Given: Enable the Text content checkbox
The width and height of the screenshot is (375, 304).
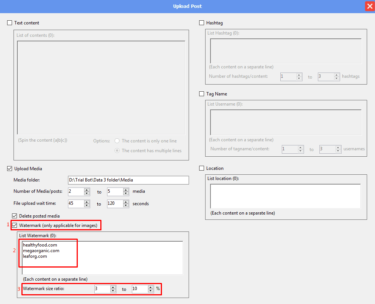Looking at the screenshot, I should 10,23.
